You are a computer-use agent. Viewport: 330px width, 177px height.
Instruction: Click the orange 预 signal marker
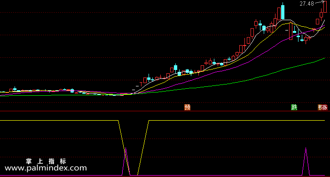187,107
